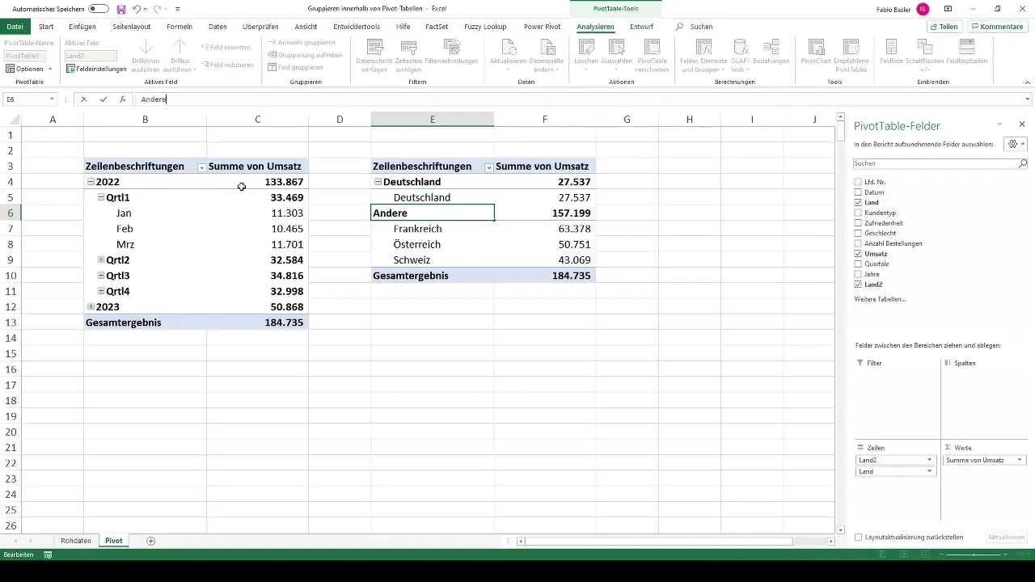Collapse the 2022 year group
Image resolution: width=1035 pixels, height=582 pixels.
coord(91,182)
